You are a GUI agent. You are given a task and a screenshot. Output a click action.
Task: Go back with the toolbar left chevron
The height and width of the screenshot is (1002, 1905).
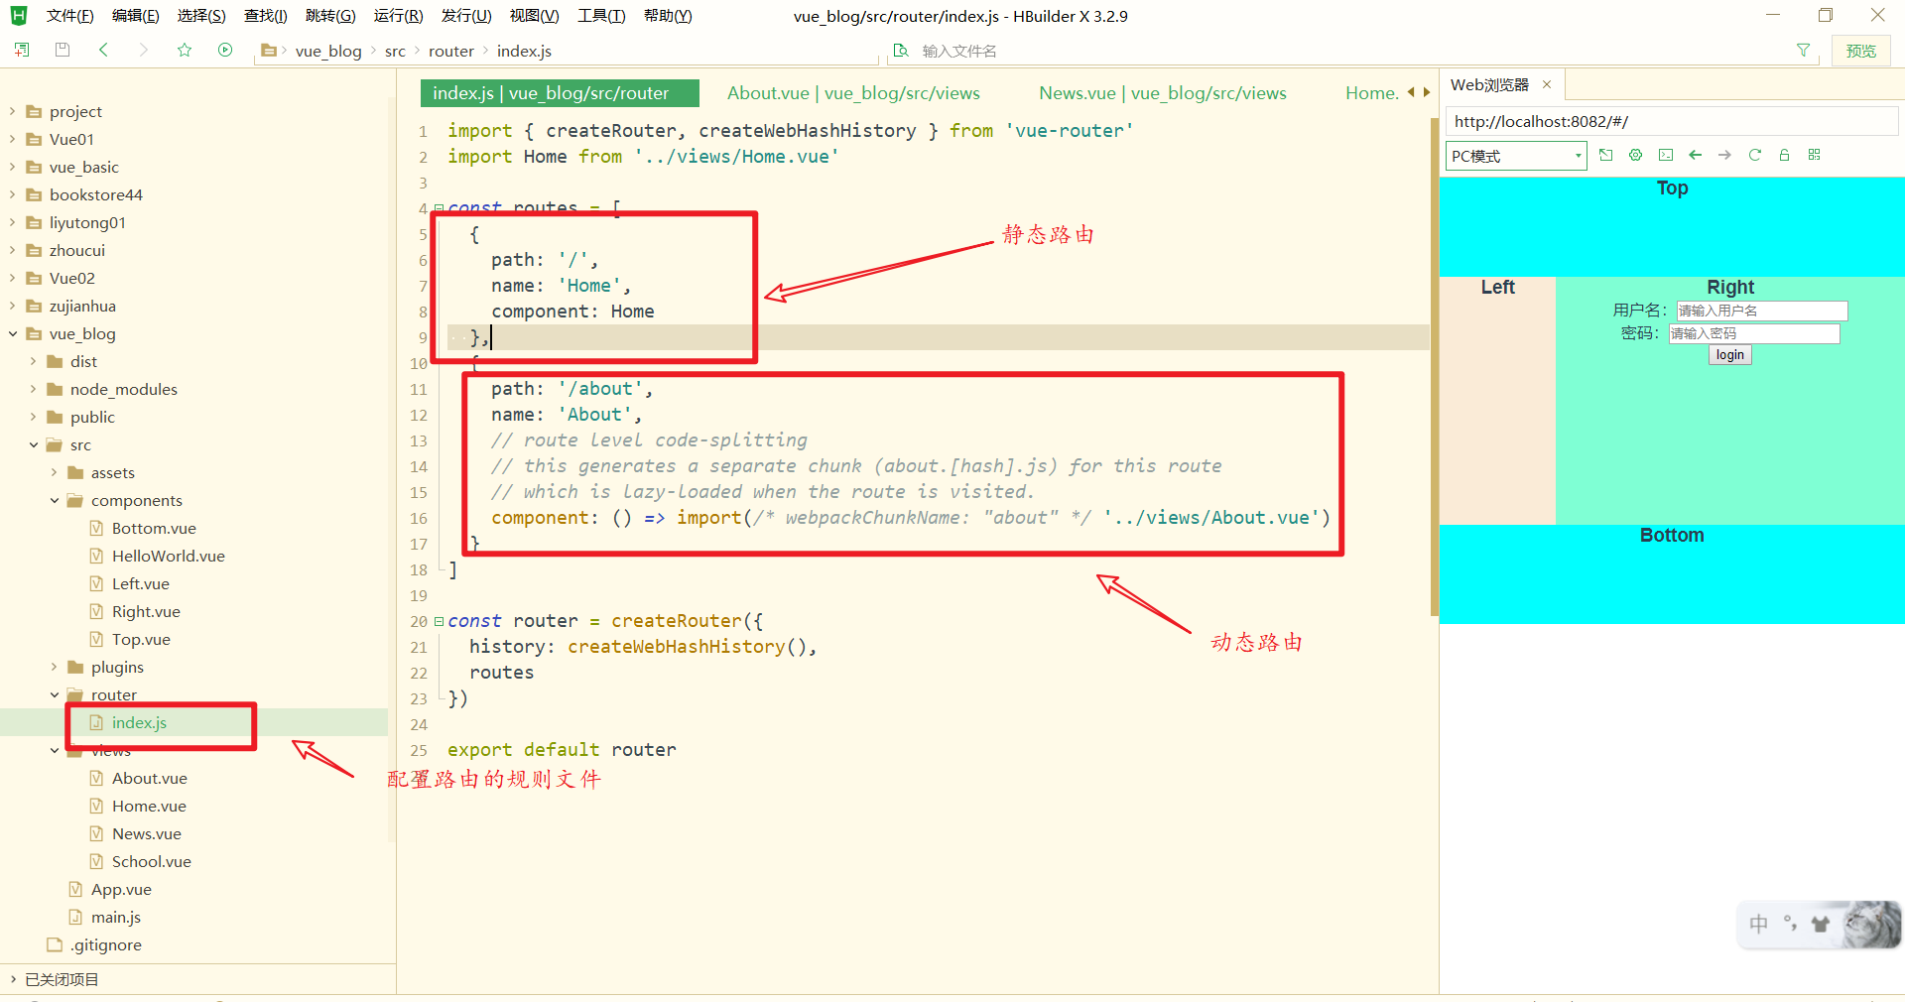103,50
